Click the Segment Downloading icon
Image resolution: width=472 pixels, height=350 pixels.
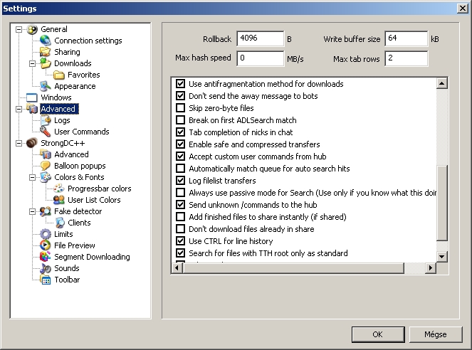pyautogui.click(x=46, y=257)
